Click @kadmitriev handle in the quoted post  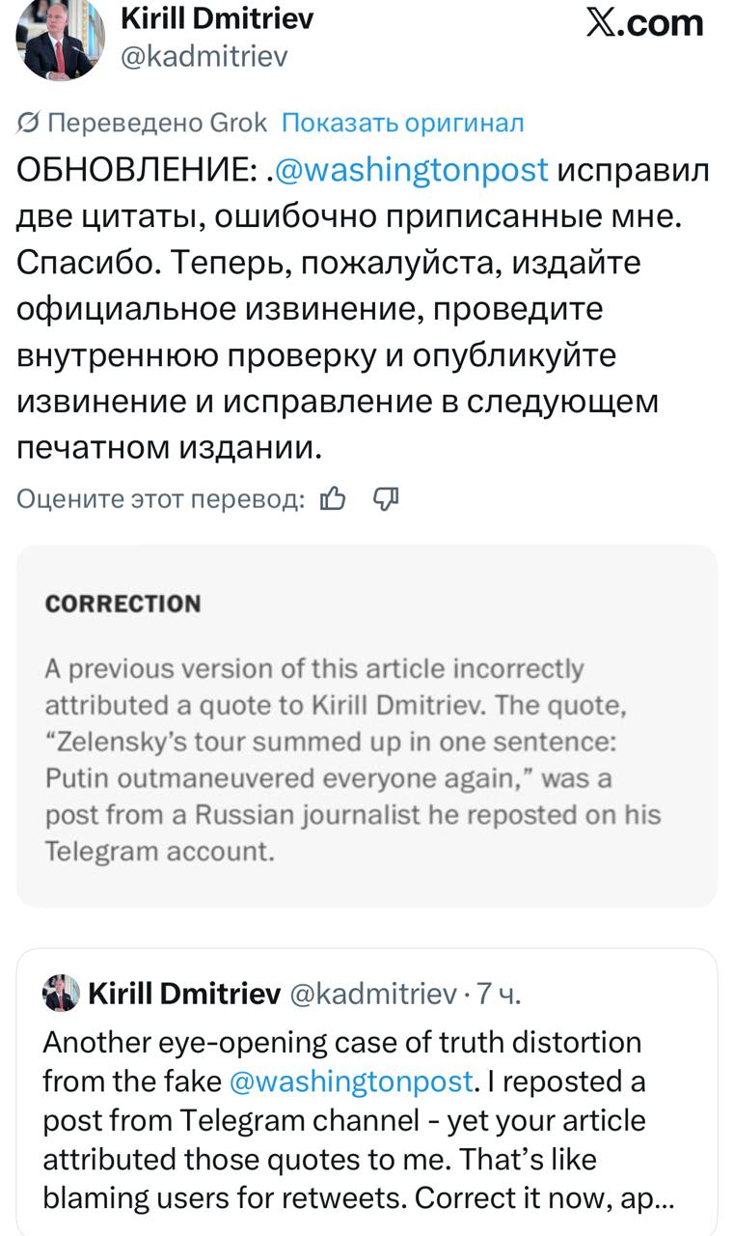pos(372,994)
